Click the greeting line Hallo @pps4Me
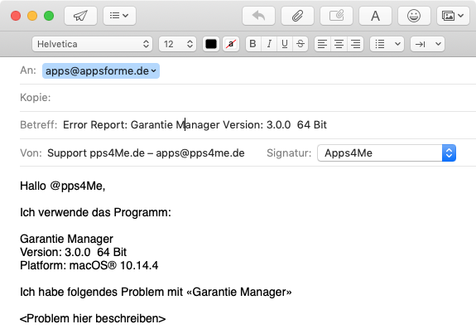 click(63, 186)
